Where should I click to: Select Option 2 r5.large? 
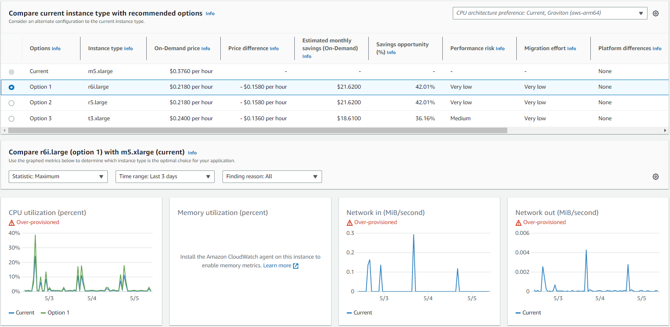[x=11, y=103]
